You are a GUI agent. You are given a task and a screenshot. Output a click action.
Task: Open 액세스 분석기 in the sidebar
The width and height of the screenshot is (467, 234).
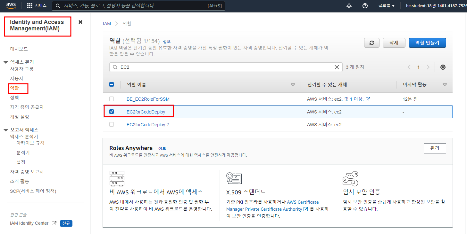tap(24, 136)
